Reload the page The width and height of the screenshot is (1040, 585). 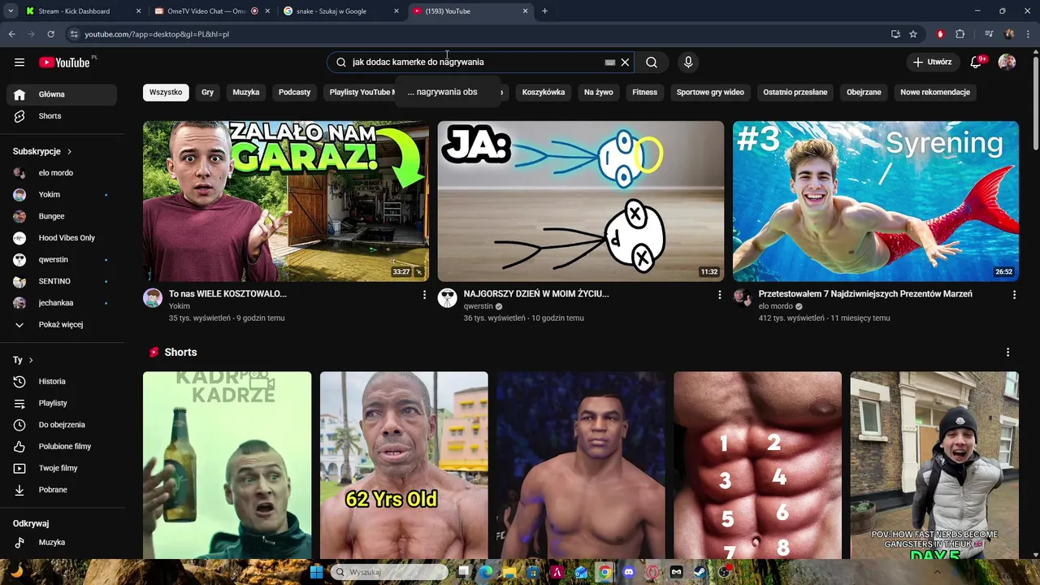click(50, 34)
